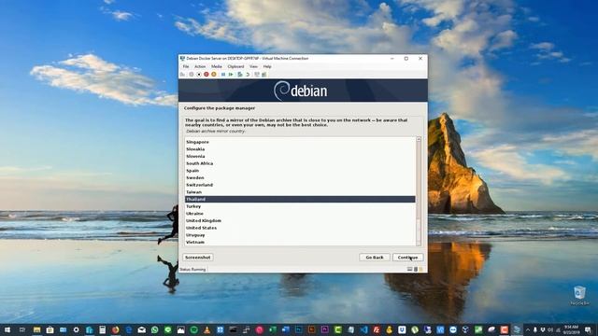Click the Continue button

pos(407,258)
